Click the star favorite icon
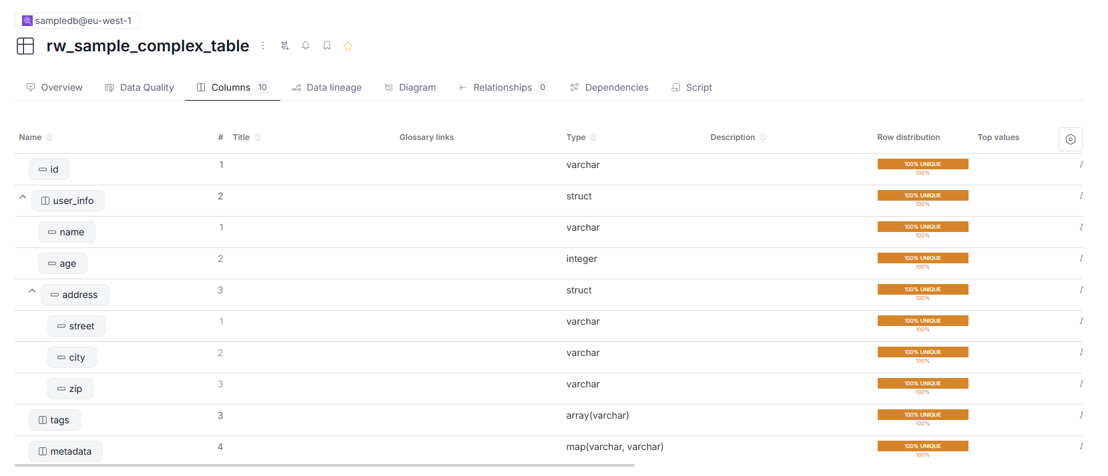Viewport: 1108px width, 476px height. click(348, 46)
